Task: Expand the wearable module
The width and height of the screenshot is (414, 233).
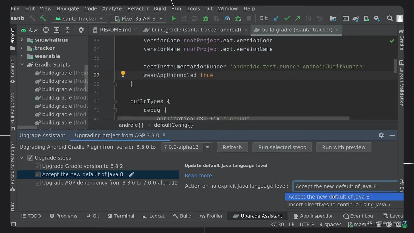Action: click(x=22, y=56)
